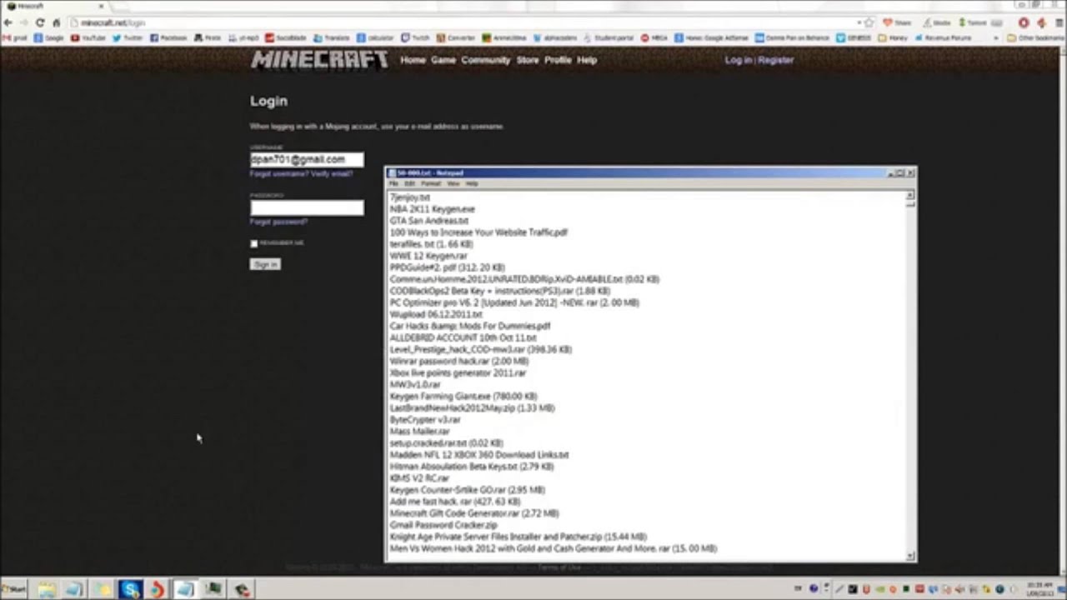Open the Money bookmarks folder

(892, 37)
